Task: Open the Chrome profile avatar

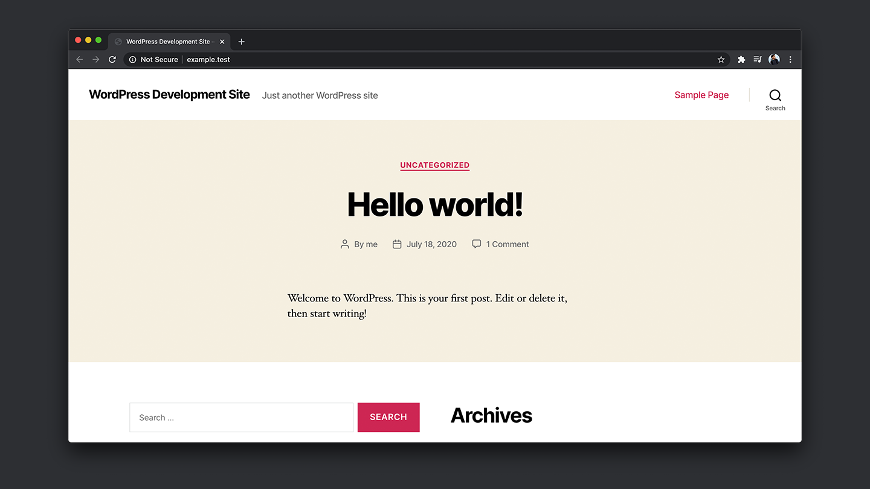Action: pyautogui.click(x=774, y=60)
